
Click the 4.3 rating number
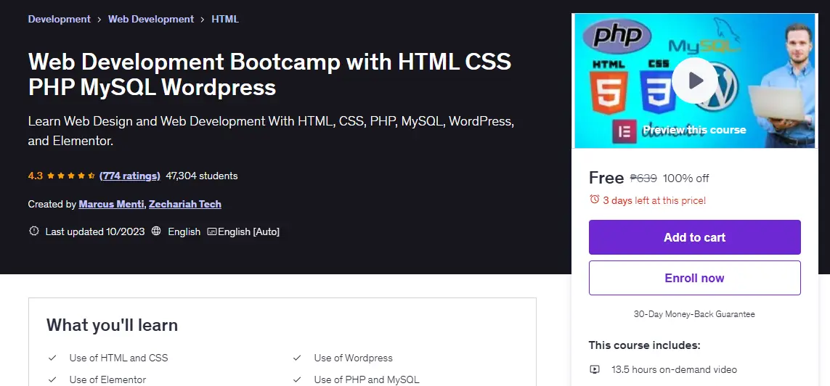pyautogui.click(x=35, y=176)
